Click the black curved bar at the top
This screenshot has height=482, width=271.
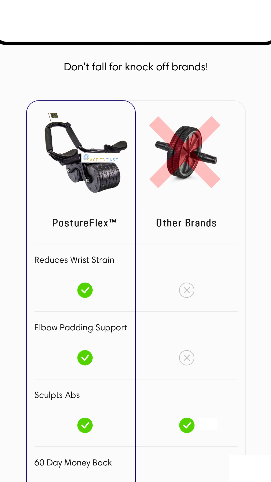135,43
